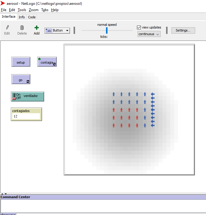This screenshot has width=206, height=215.
Task: Click the green plus Add icon
Action: pyautogui.click(x=37, y=28)
